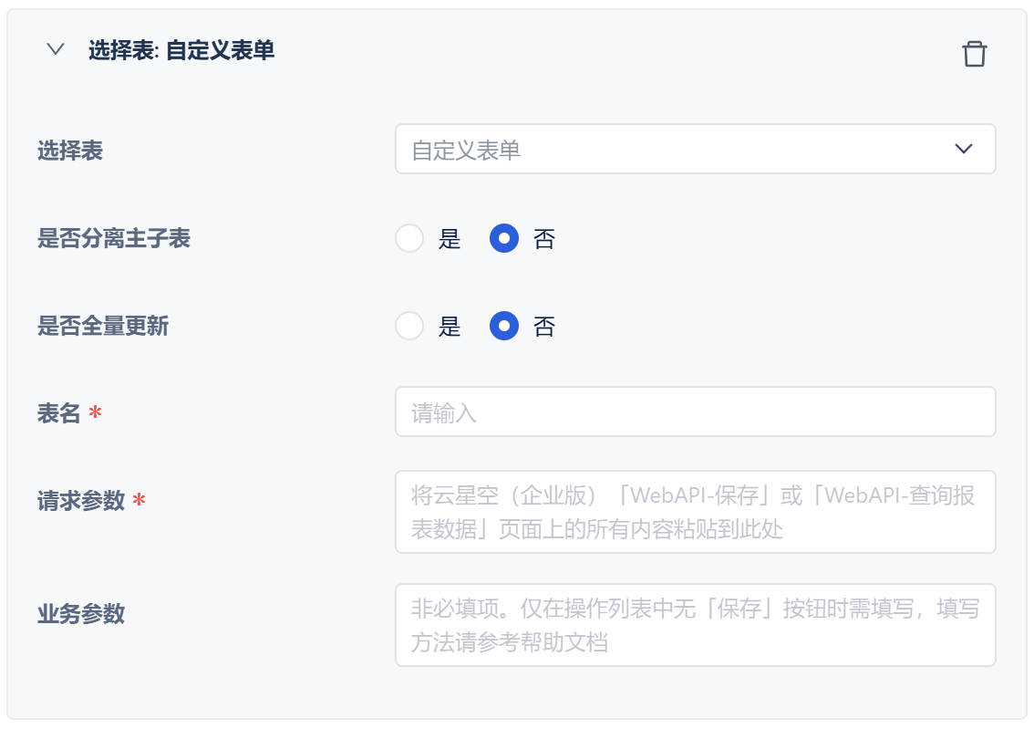This screenshot has height=729, width=1034.
Task: Click into the 请求参数 text area
Action: 695,512
